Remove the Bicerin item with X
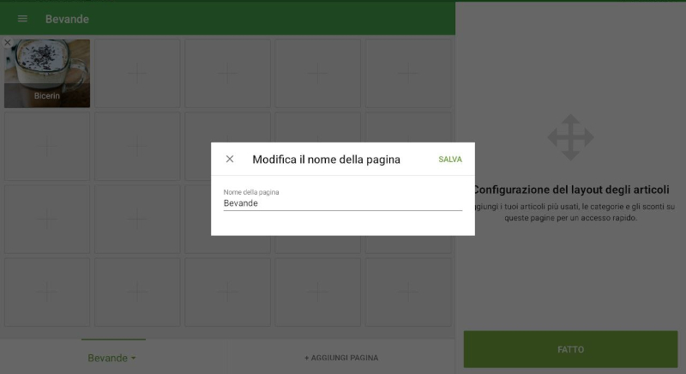The height and width of the screenshot is (374, 686). 8,43
